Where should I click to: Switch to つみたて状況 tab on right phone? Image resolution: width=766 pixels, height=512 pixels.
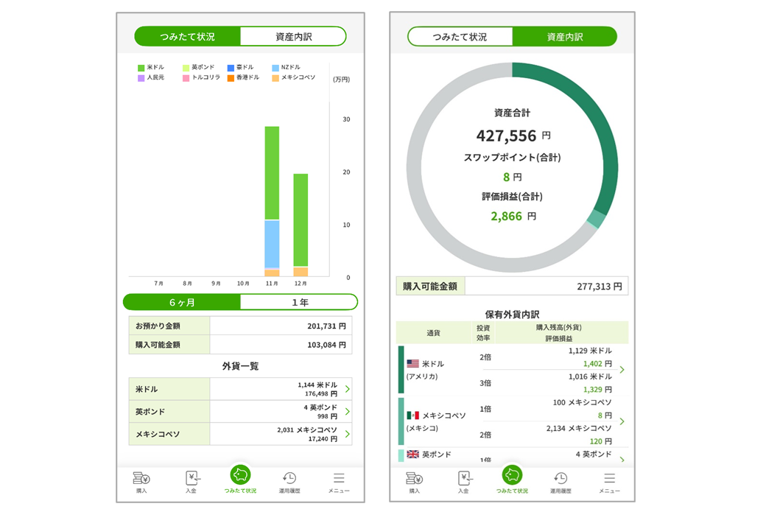[460, 36]
